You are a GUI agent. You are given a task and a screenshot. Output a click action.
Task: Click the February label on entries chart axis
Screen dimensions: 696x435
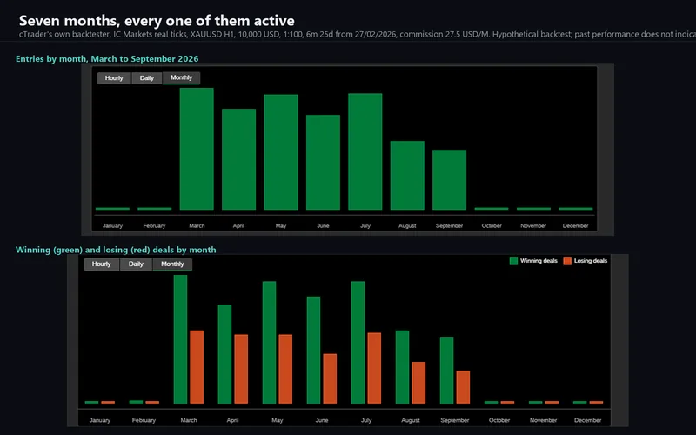155,225
